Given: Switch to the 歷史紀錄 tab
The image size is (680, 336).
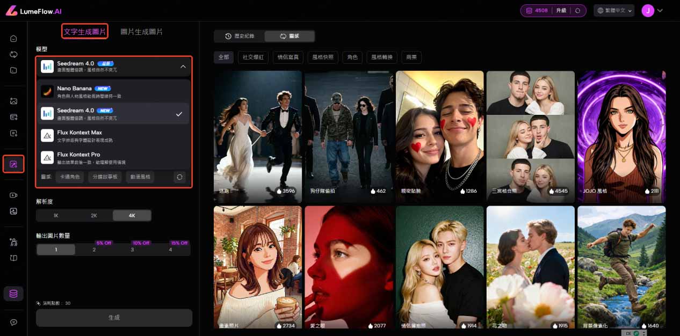Looking at the screenshot, I should [240, 36].
